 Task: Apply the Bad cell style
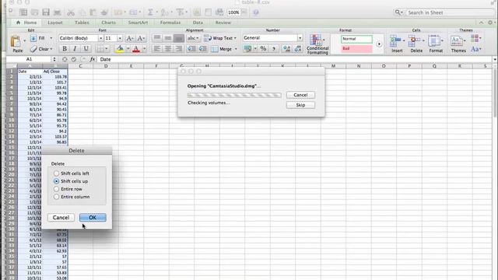(356, 48)
